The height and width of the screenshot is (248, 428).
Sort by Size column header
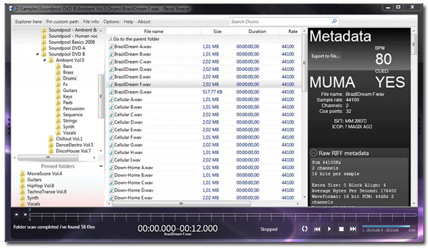(217, 31)
